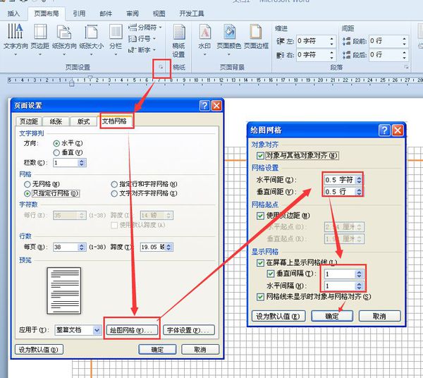Switch to the 纸张 tab

tap(56, 121)
